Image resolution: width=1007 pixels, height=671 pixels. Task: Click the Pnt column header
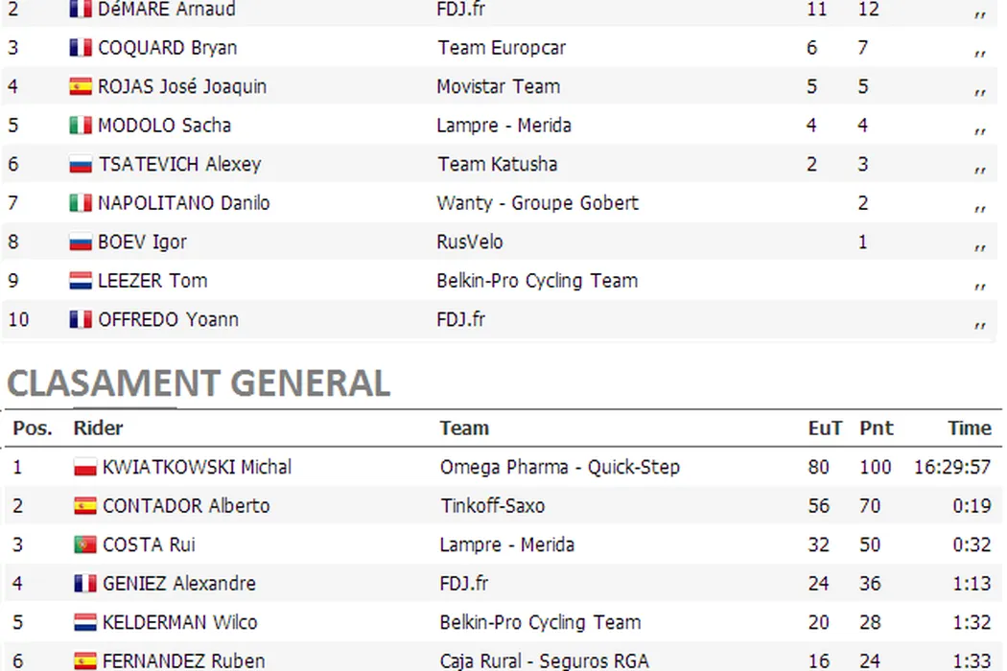(x=876, y=428)
